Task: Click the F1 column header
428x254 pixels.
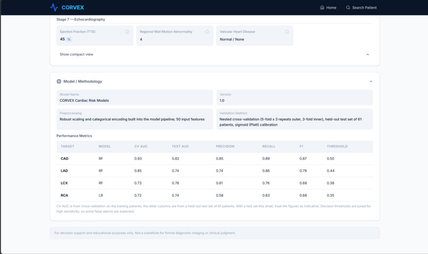Action: point(301,146)
